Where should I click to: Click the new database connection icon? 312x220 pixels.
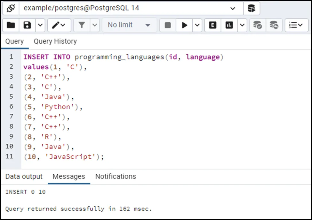[x=252, y=8]
